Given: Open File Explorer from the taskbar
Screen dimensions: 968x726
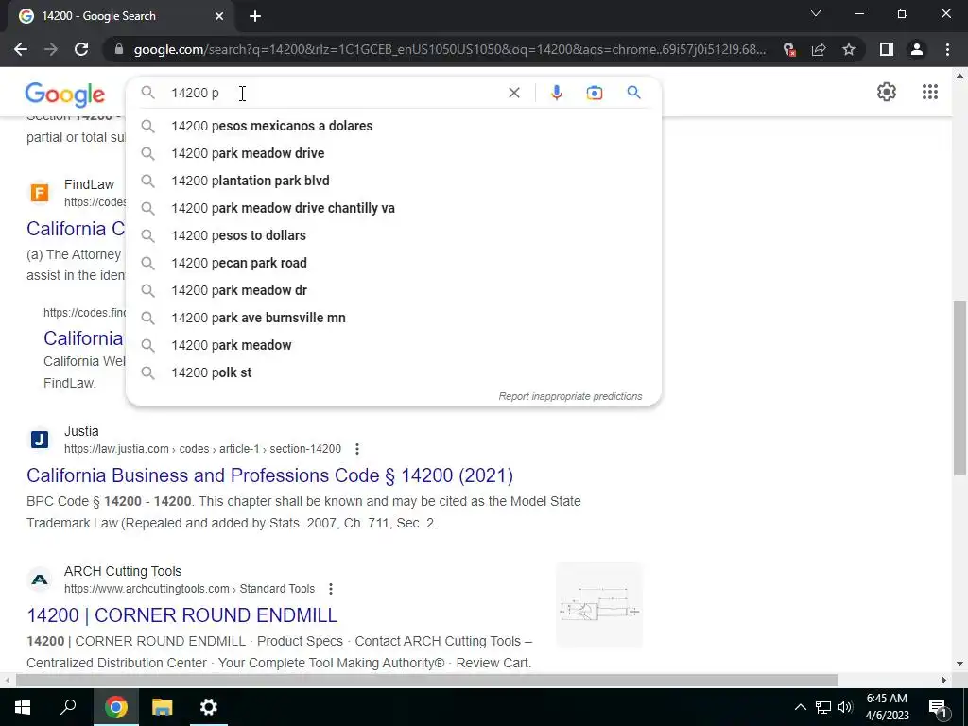Looking at the screenshot, I should pos(162,707).
